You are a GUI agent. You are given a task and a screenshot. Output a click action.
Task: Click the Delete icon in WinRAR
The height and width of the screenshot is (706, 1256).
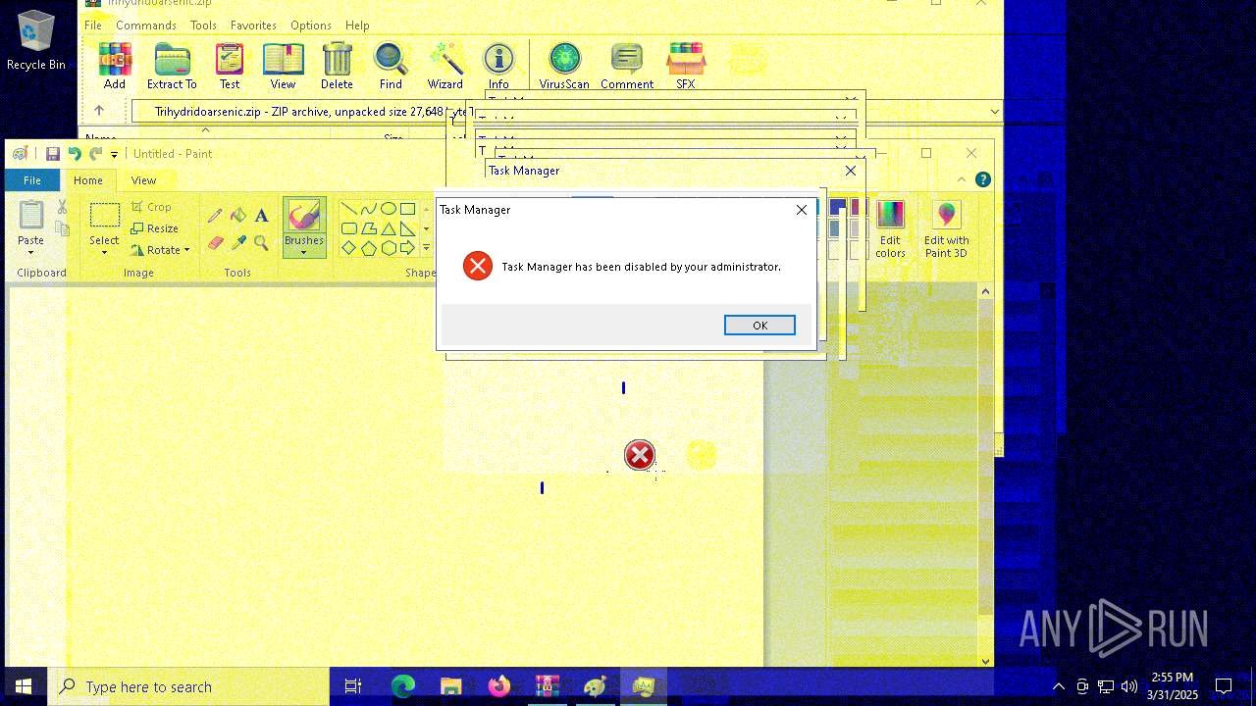(x=337, y=66)
